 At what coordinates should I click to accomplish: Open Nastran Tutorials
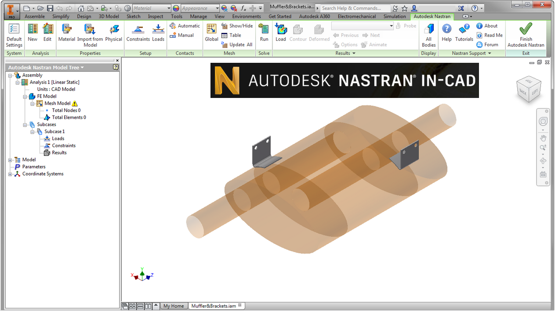[464, 33]
